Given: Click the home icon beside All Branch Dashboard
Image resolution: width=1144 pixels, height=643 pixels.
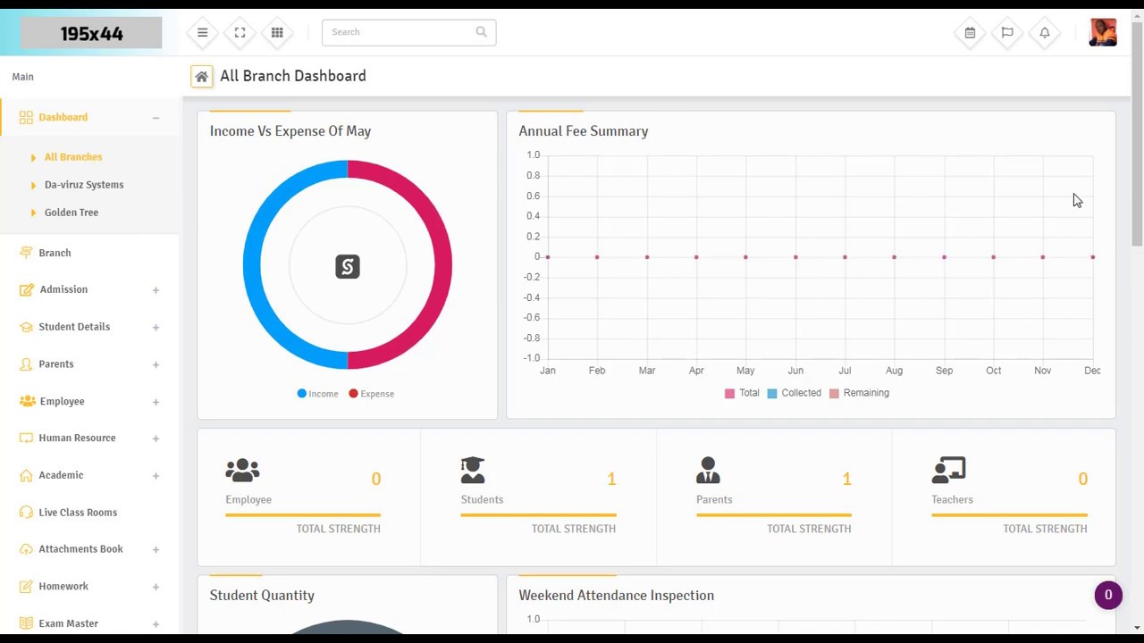Looking at the screenshot, I should [201, 76].
